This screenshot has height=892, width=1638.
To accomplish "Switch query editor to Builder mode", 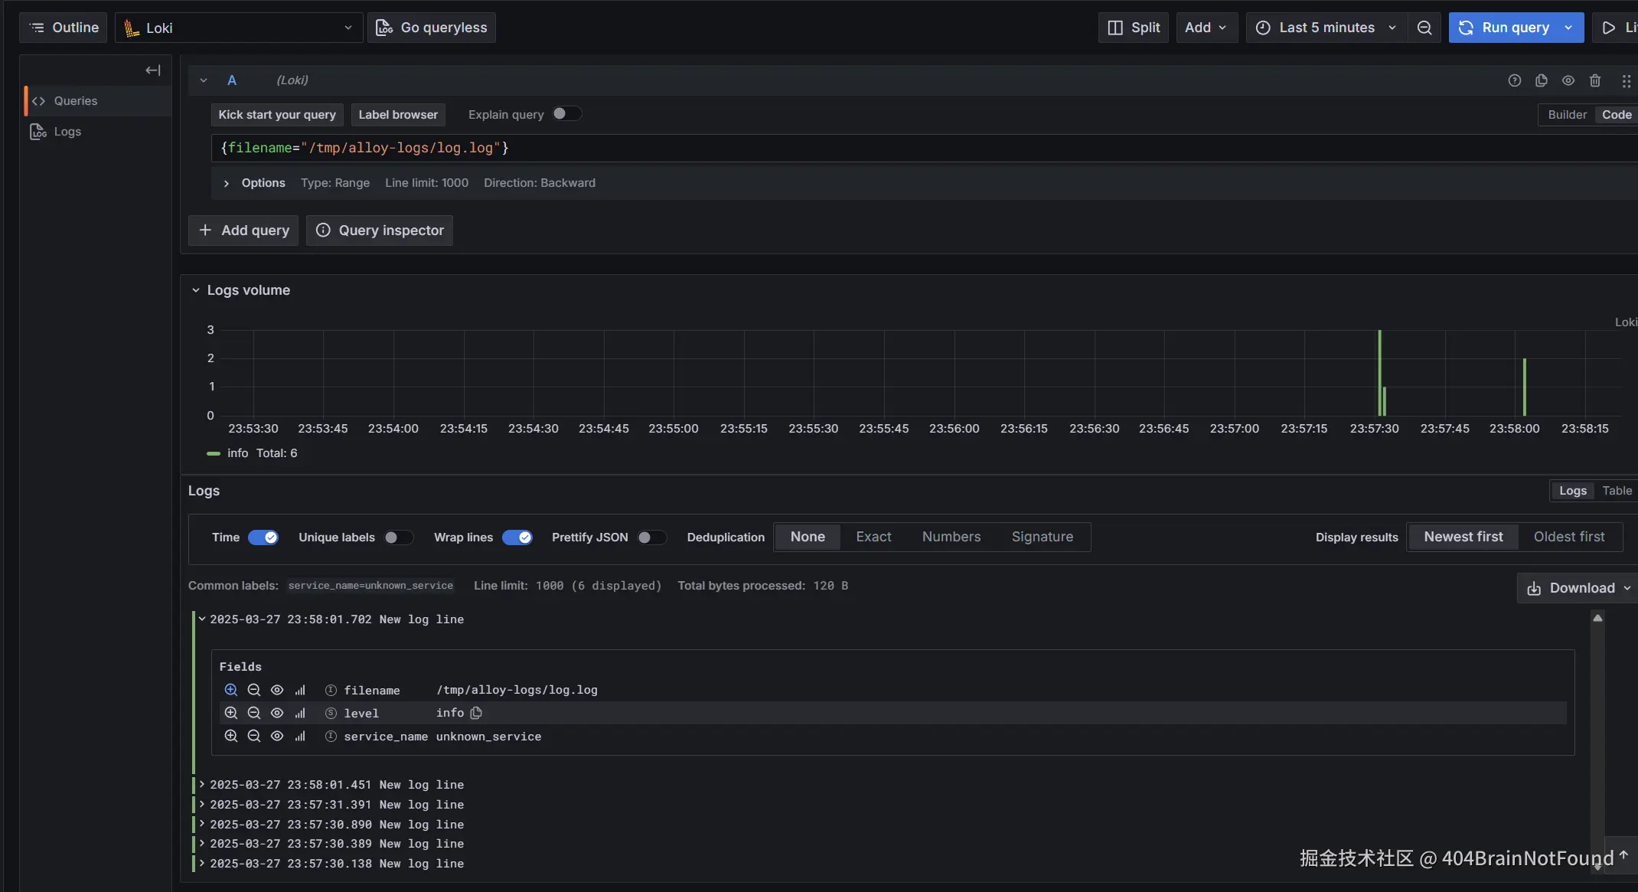I will coord(1567,115).
